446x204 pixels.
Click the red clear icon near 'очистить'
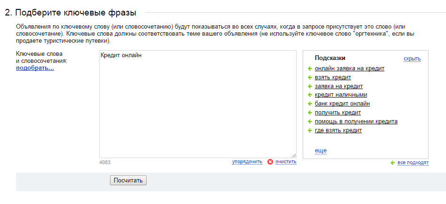pyautogui.click(x=270, y=162)
